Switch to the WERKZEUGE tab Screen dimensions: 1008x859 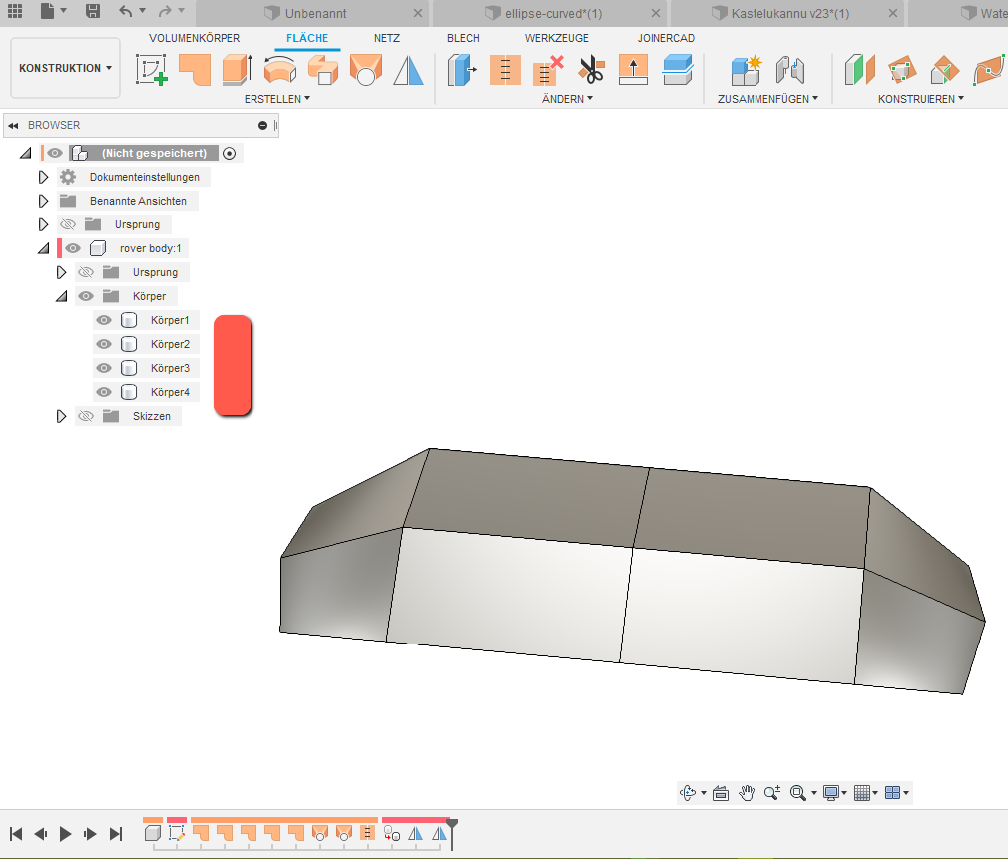tap(557, 38)
